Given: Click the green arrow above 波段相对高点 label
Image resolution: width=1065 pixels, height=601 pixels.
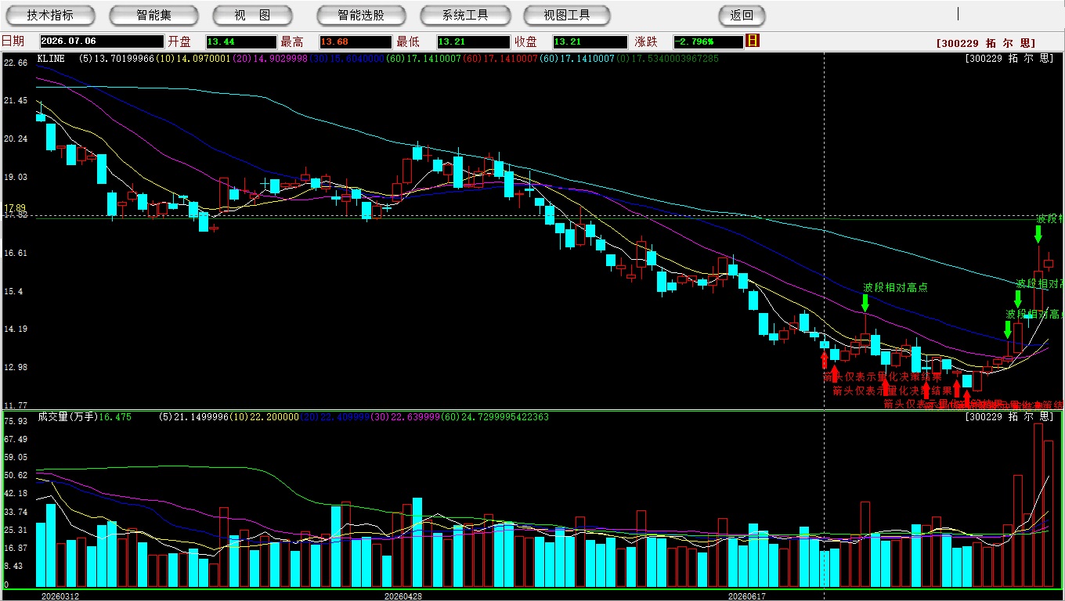Looking at the screenshot, I should (865, 303).
